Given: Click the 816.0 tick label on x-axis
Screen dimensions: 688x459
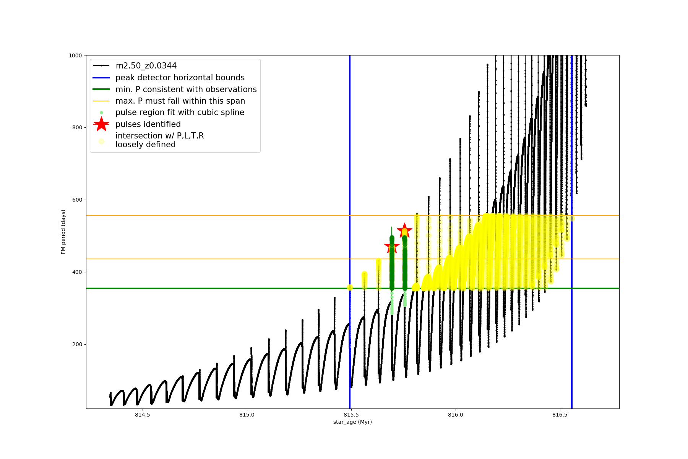Looking at the screenshot, I should click(x=455, y=415).
